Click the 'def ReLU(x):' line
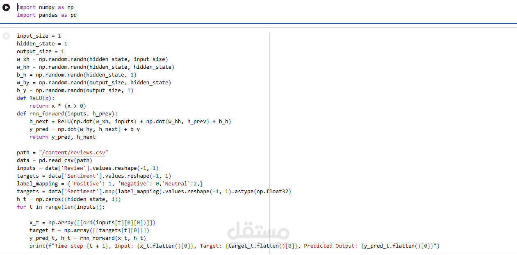Image resolution: width=517 pixels, height=255 pixels. [36, 98]
